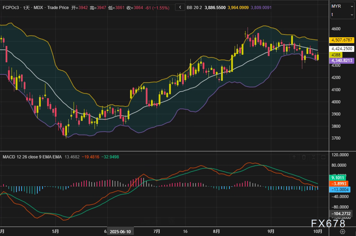This screenshot has height=236, width=356.
Task: Click the green 9.1011 MACD value tag
Action: (339, 178)
